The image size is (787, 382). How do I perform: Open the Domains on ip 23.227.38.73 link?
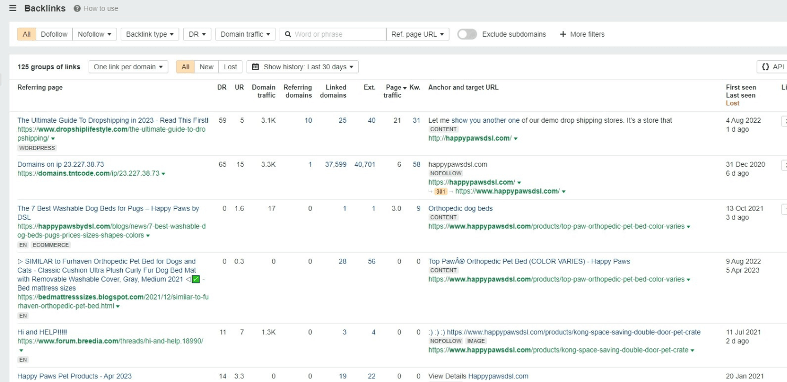[x=60, y=164]
